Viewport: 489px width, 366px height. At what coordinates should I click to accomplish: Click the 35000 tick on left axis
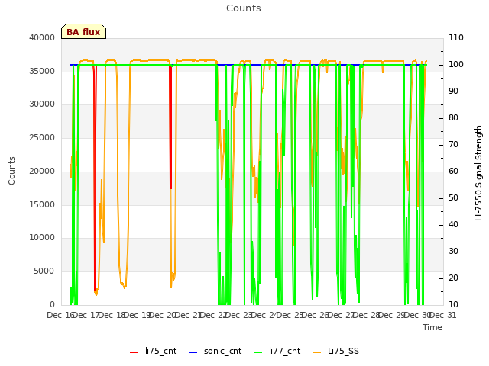[42, 71]
